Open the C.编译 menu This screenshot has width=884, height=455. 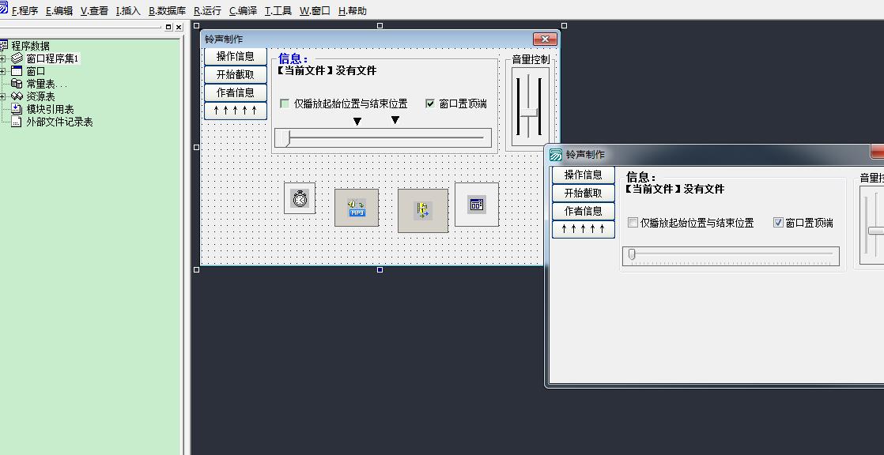(x=243, y=11)
